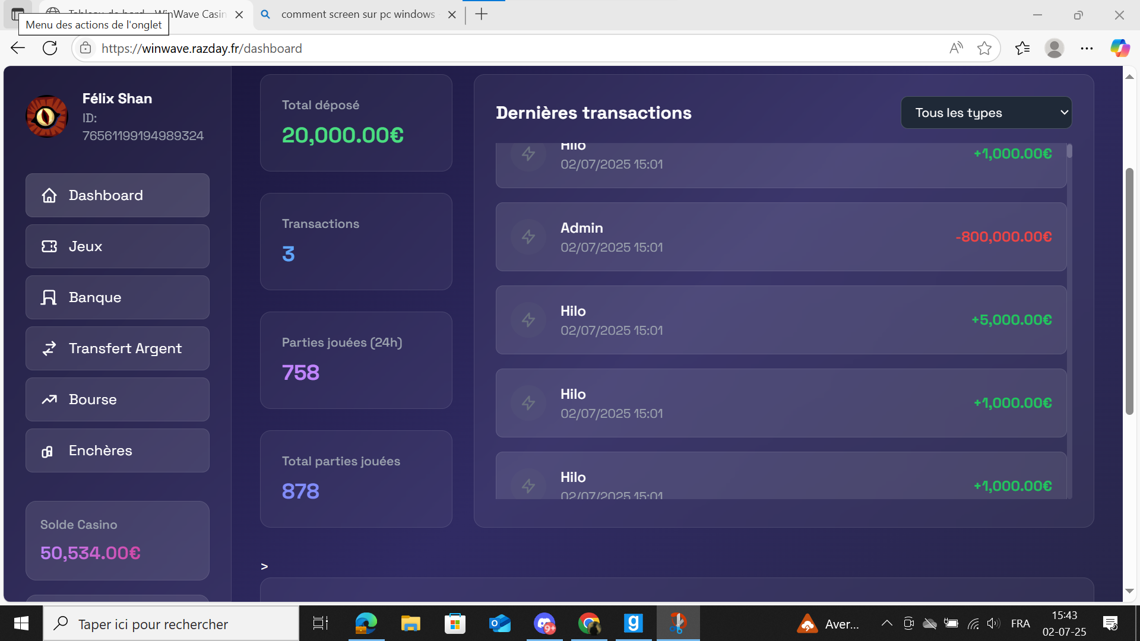
Task: Click the lightning icon on the Admin transaction
Action: (528, 237)
